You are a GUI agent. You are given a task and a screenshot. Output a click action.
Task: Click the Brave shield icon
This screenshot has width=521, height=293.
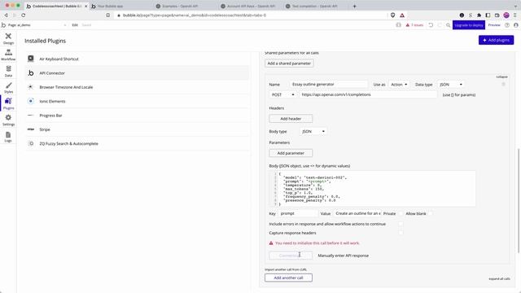tap(392, 15)
